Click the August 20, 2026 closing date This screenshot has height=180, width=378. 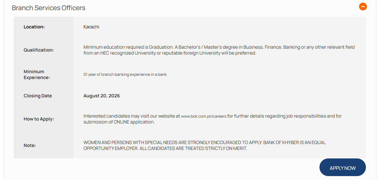pyautogui.click(x=101, y=96)
